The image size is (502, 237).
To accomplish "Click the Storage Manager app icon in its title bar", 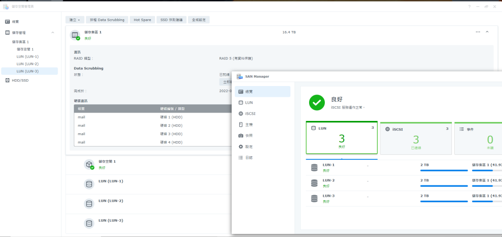I will point(6,6).
